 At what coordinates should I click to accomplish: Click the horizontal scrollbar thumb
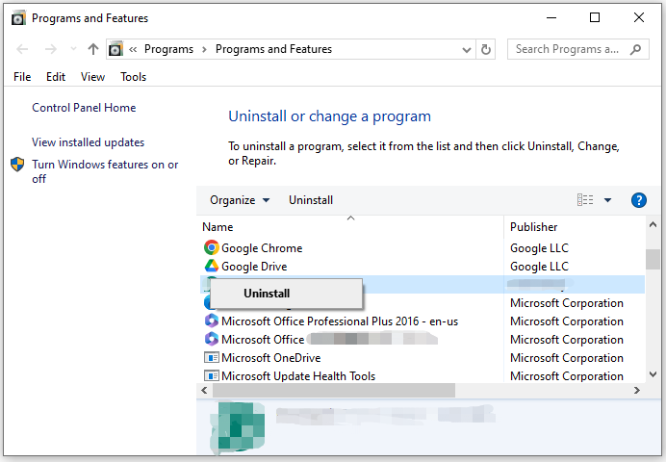tap(333, 390)
